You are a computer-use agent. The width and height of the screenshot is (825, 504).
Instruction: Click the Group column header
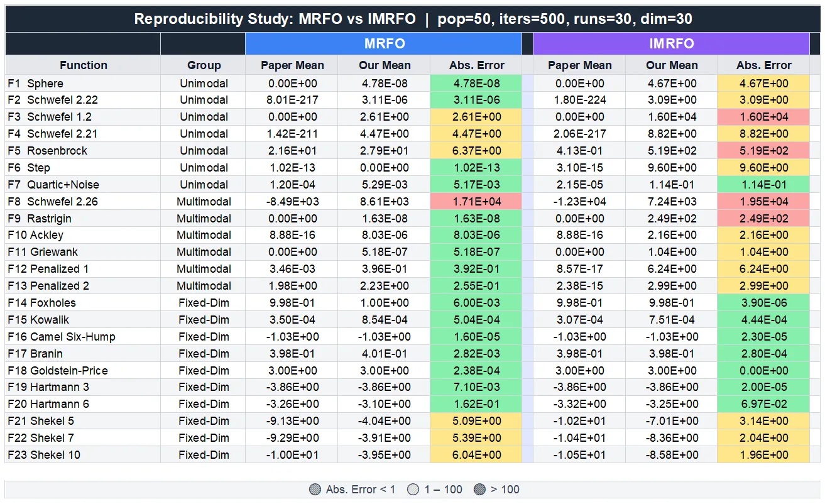[204, 65]
